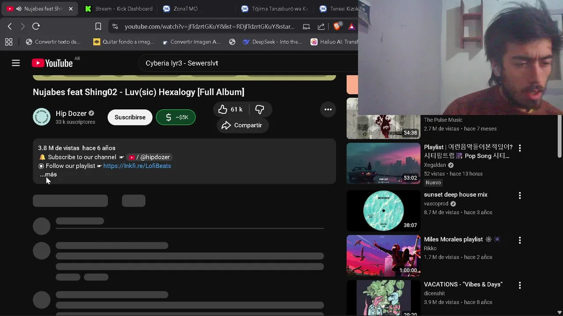Open the Rikko channel name

pyautogui.click(x=430, y=248)
